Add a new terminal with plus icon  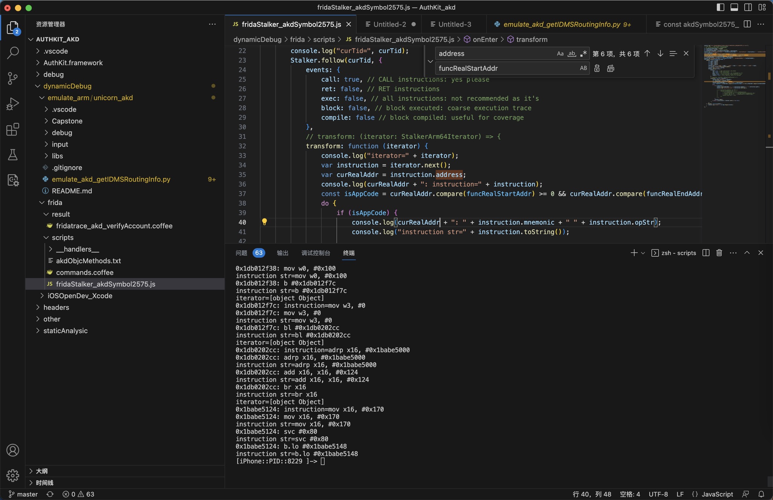pyautogui.click(x=634, y=253)
